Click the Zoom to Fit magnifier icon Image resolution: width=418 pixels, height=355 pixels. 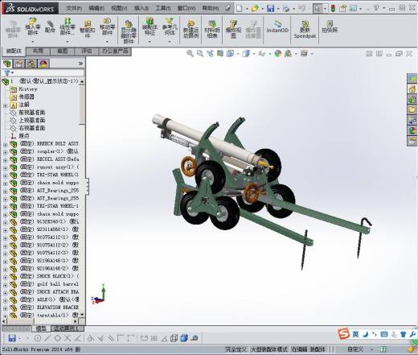click(190, 54)
